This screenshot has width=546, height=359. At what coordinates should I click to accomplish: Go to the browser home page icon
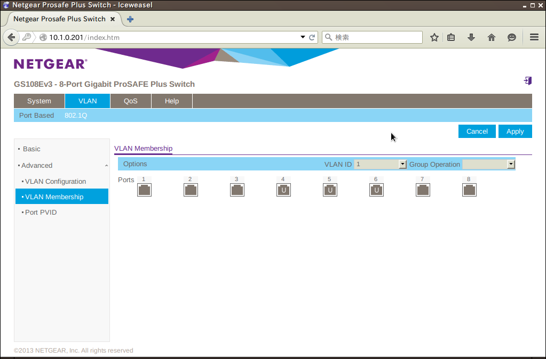click(x=492, y=37)
